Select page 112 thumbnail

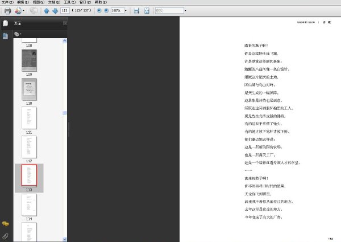tap(29, 147)
